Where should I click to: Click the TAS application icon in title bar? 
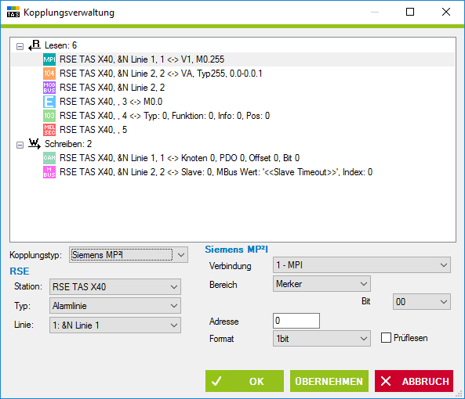coord(13,12)
